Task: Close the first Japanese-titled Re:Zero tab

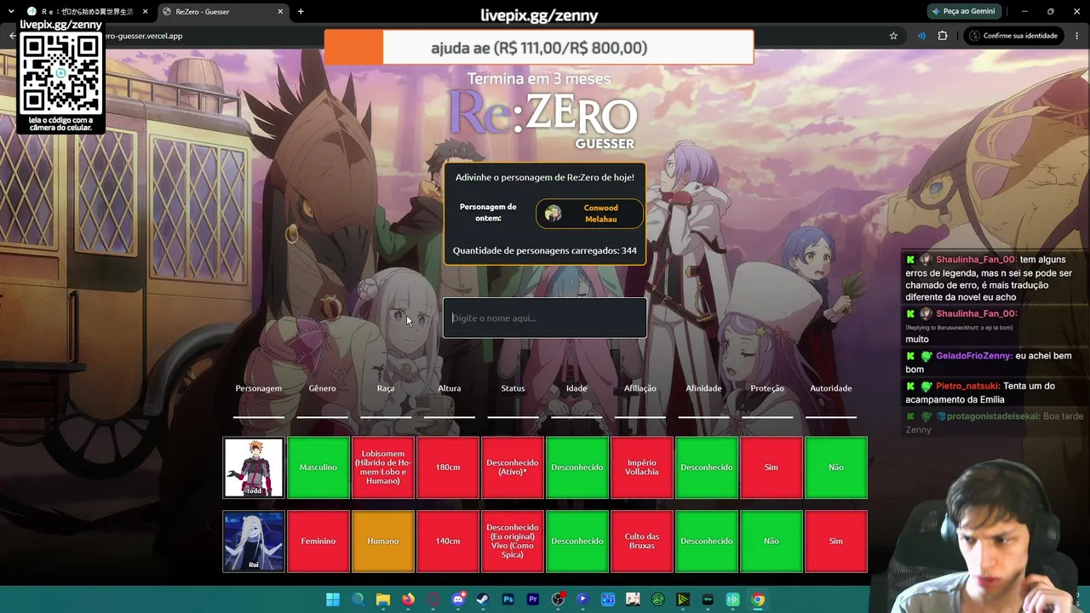Action: pyautogui.click(x=146, y=12)
